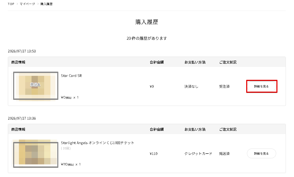Open details for the 10回チケット order

coord(261,154)
